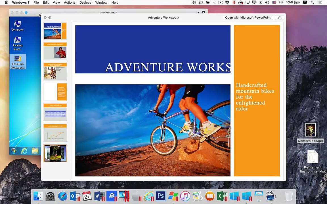Open Notification Center list icon
Image resolution: width=327 pixels, height=204 pixels.
[320, 3]
